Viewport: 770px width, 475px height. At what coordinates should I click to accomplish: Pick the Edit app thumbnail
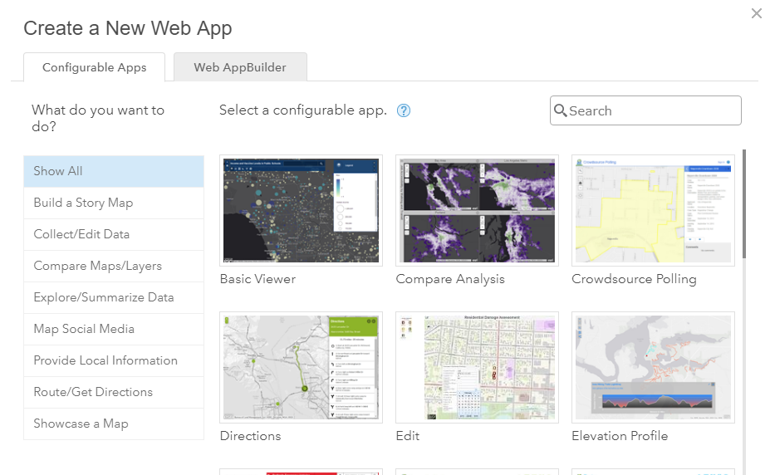(477, 367)
